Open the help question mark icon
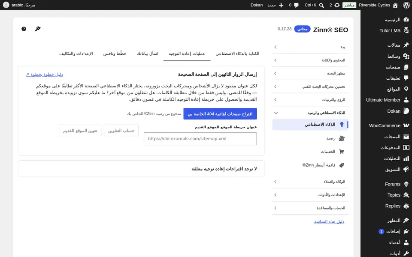 (x=24, y=29)
